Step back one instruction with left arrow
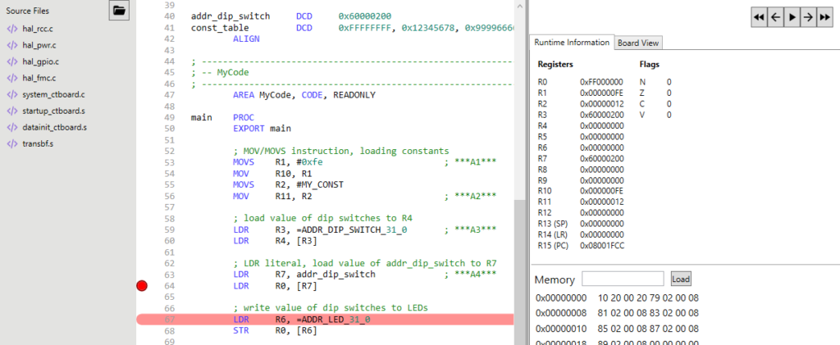This screenshot has height=345, width=840. (x=776, y=16)
